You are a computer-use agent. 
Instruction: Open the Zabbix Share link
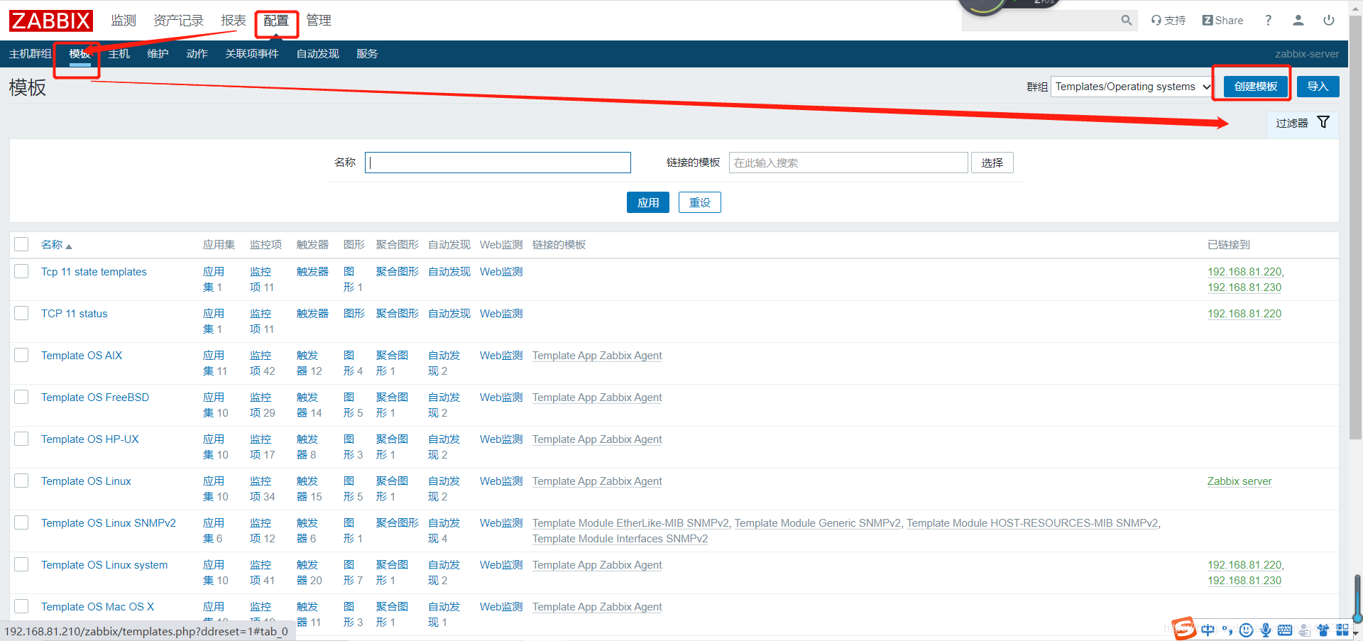click(x=1222, y=21)
